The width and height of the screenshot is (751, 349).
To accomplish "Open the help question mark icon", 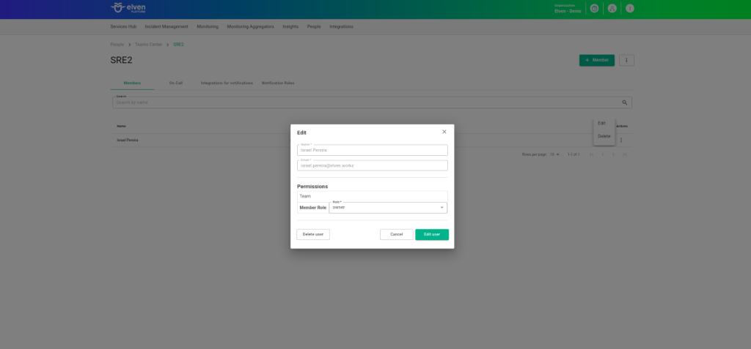I will 594,9.
